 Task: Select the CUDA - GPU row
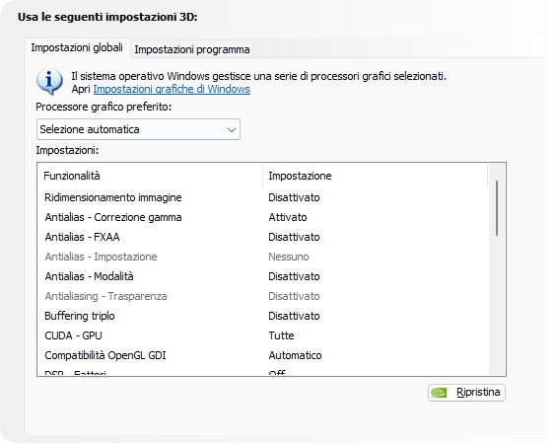(x=262, y=335)
